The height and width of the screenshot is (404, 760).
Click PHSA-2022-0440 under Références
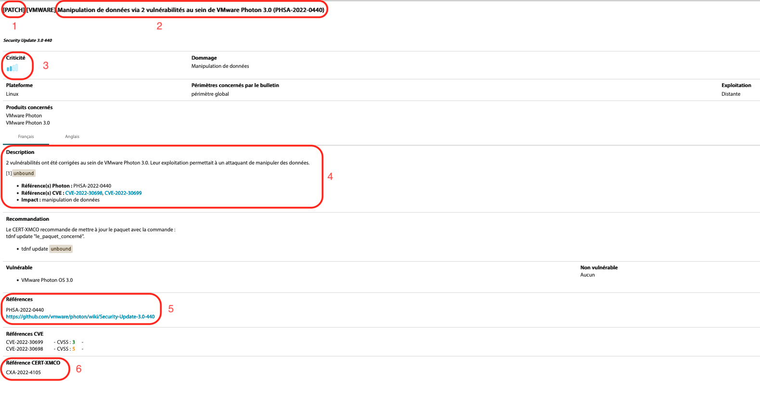pos(25,310)
